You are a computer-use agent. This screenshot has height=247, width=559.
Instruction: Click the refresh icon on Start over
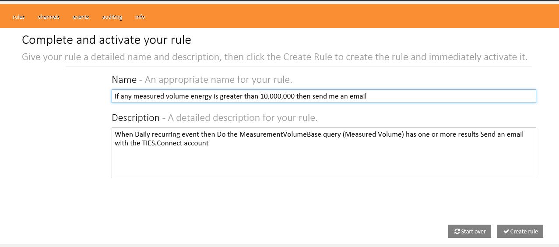(457, 231)
